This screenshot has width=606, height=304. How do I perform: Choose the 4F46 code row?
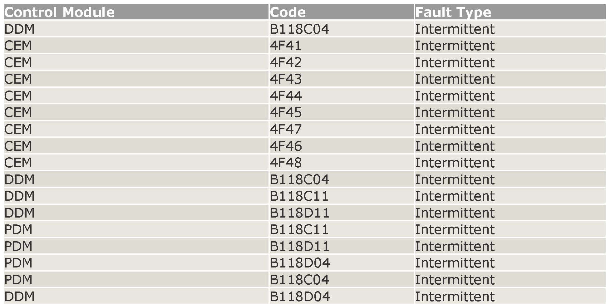click(x=286, y=146)
